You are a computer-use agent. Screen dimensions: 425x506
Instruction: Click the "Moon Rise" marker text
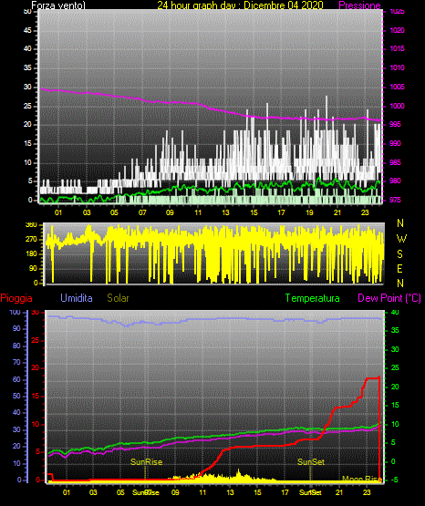(x=362, y=479)
